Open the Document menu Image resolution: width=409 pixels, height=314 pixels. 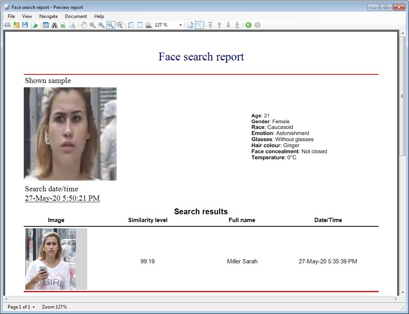click(x=76, y=16)
